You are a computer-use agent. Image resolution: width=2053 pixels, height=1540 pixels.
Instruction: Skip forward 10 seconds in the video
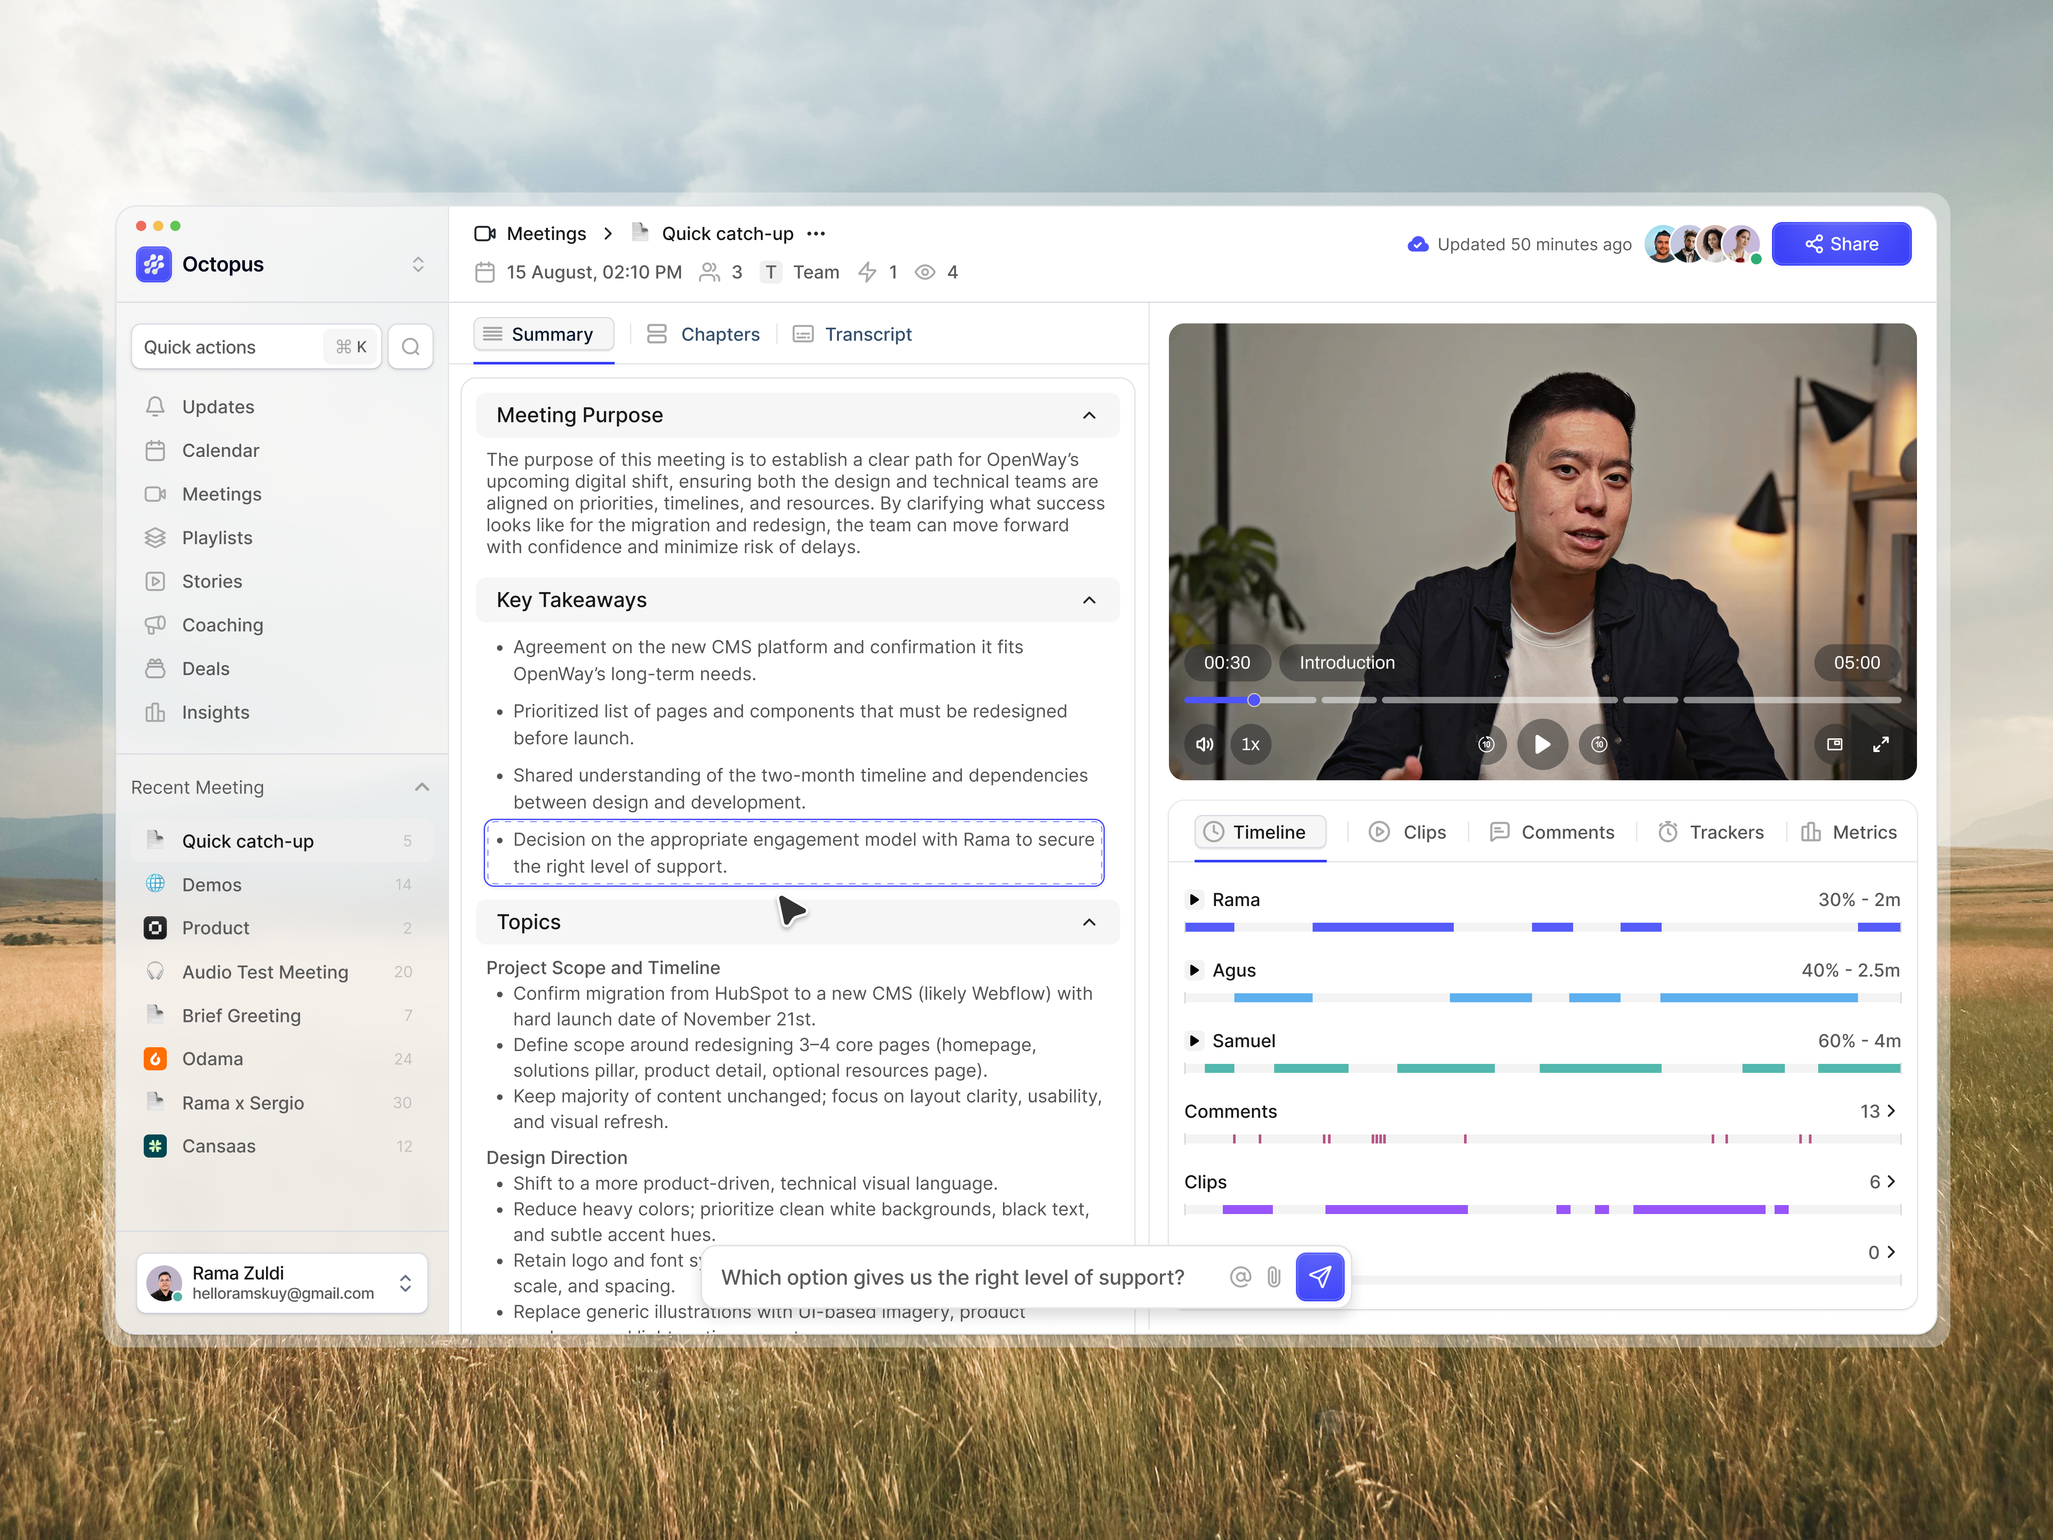[x=1599, y=743]
